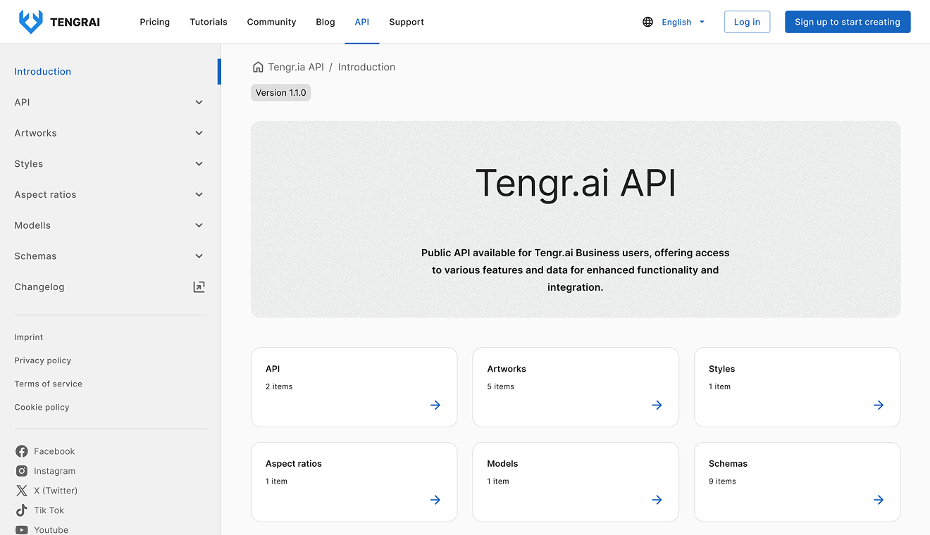Open the Privacy policy link
This screenshot has width=930, height=535.
tap(42, 360)
